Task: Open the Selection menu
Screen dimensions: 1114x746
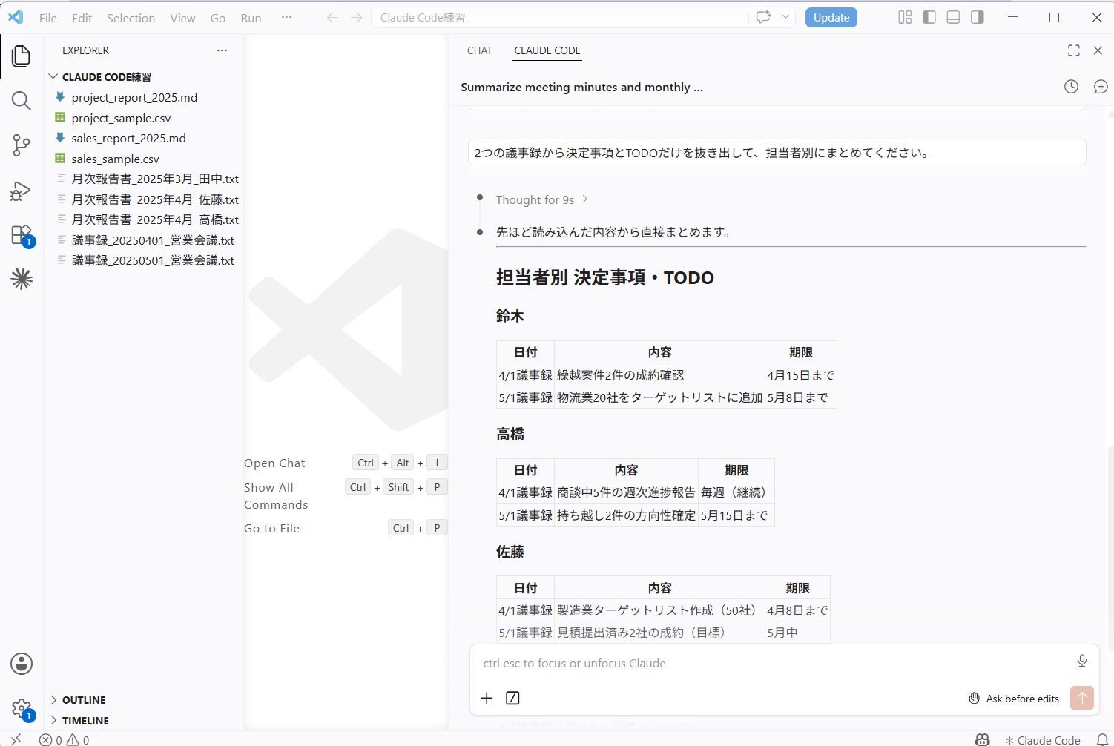Action: (131, 18)
